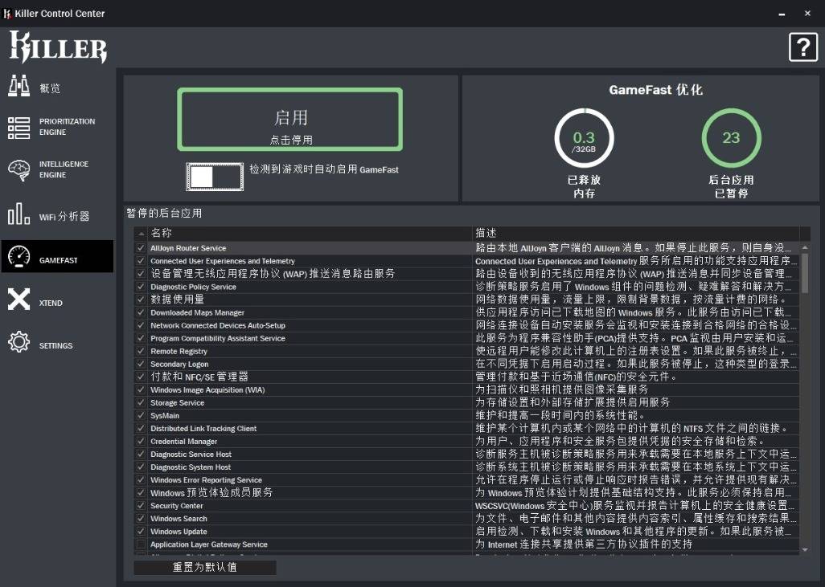Click 重置为默认值 button
Screen dimensions: 825x587
click(205, 567)
